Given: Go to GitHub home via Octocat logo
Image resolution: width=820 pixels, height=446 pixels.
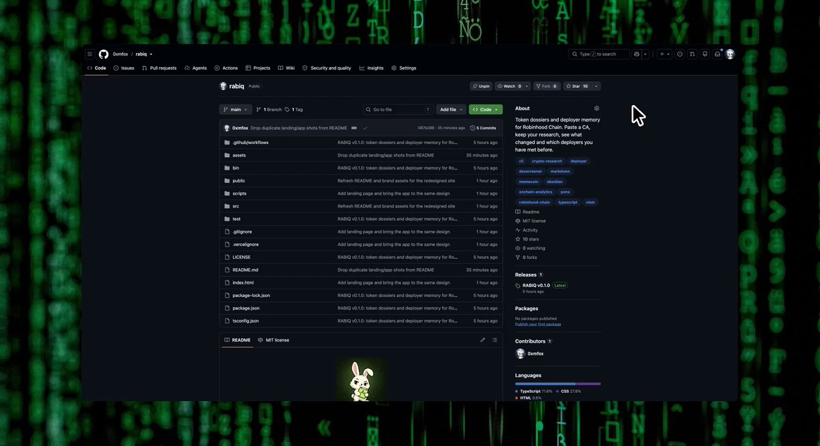Looking at the screenshot, I should tap(104, 54).
